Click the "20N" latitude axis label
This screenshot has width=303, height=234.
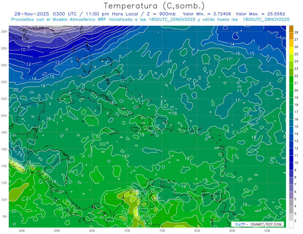(4, 115)
